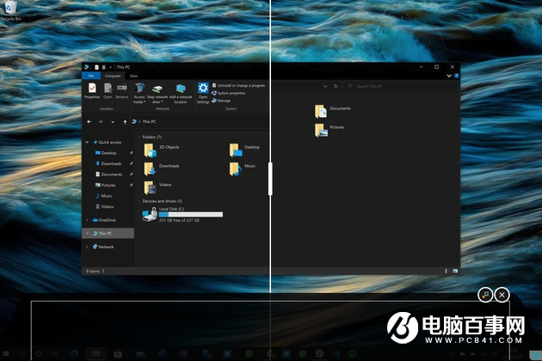Collapse the Folders (7) group header
This screenshot has width=542, height=361.
click(x=139, y=138)
